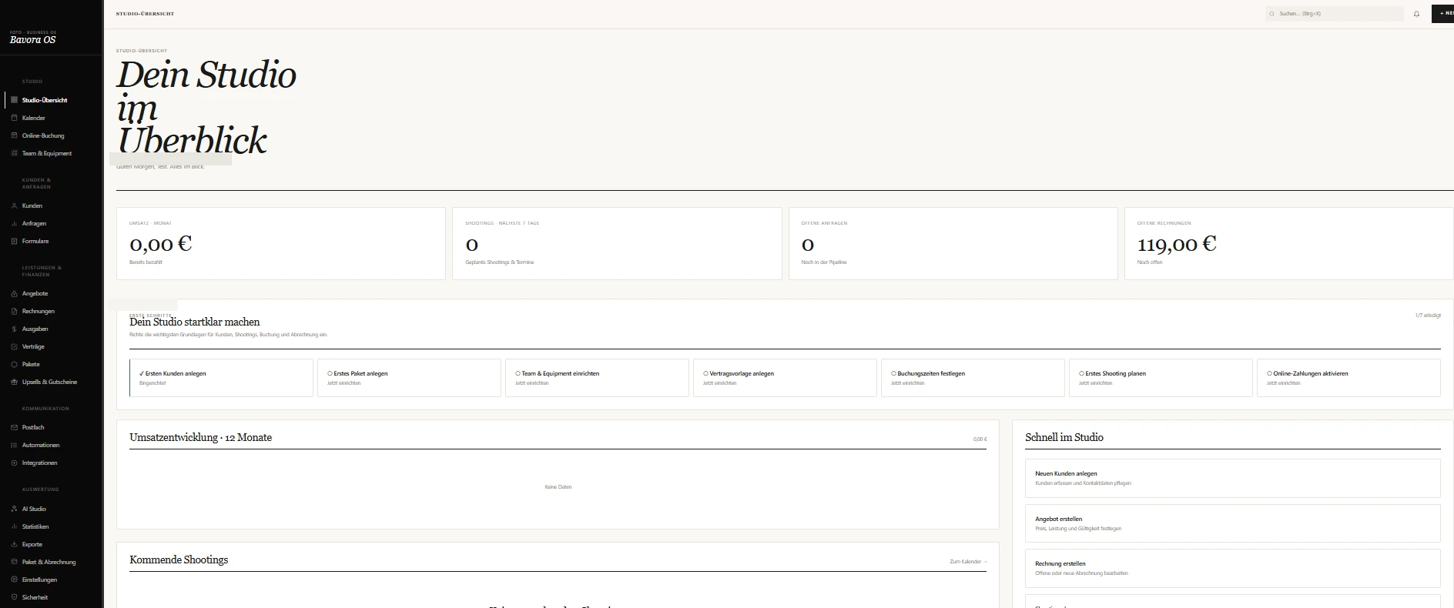Click the Online-Buchung sidebar icon
This screenshot has width=1454, height=608.
coord(15,135)
